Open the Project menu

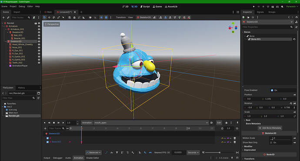click(x=13, y=7)
